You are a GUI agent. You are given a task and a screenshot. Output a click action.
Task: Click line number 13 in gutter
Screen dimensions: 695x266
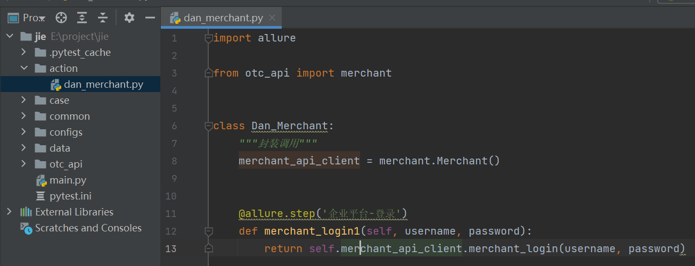point(171,248)
